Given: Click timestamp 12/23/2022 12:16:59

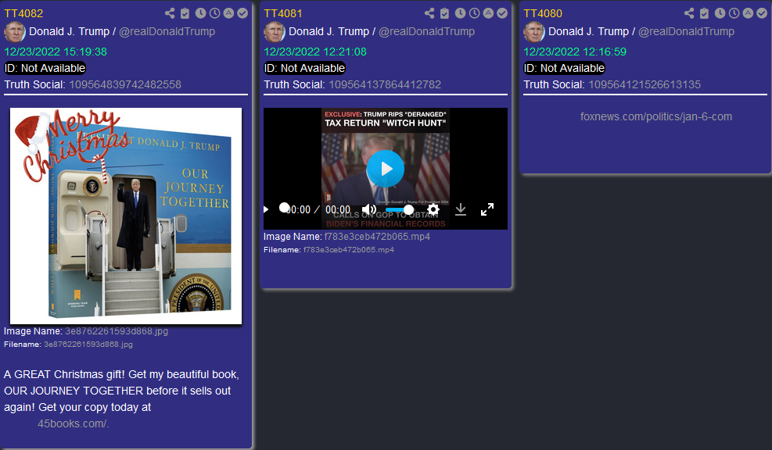Looking at the screenshot, I should click(575, 52).
